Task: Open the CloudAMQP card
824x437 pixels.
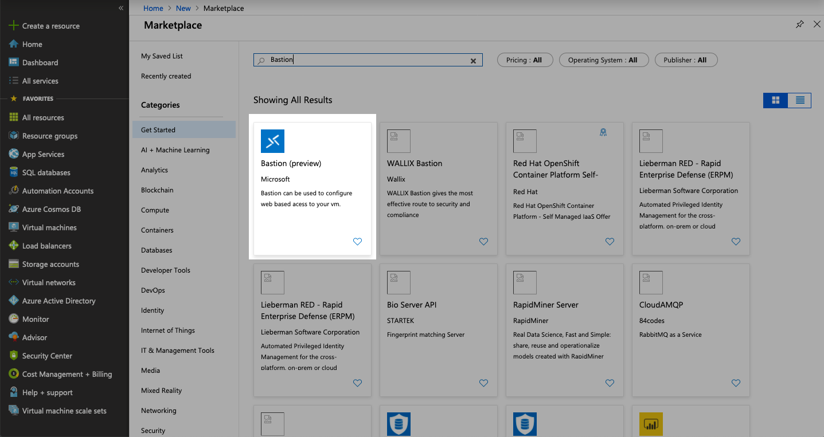Action: (x=691, y=330)
